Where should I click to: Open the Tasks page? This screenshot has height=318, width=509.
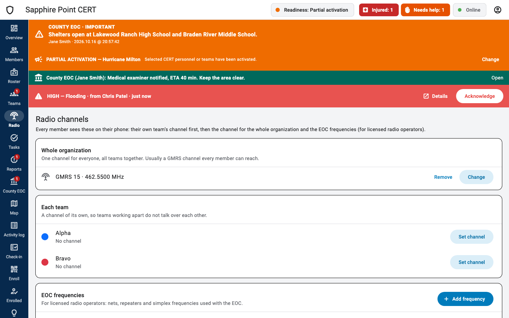[x=14, y=142]
